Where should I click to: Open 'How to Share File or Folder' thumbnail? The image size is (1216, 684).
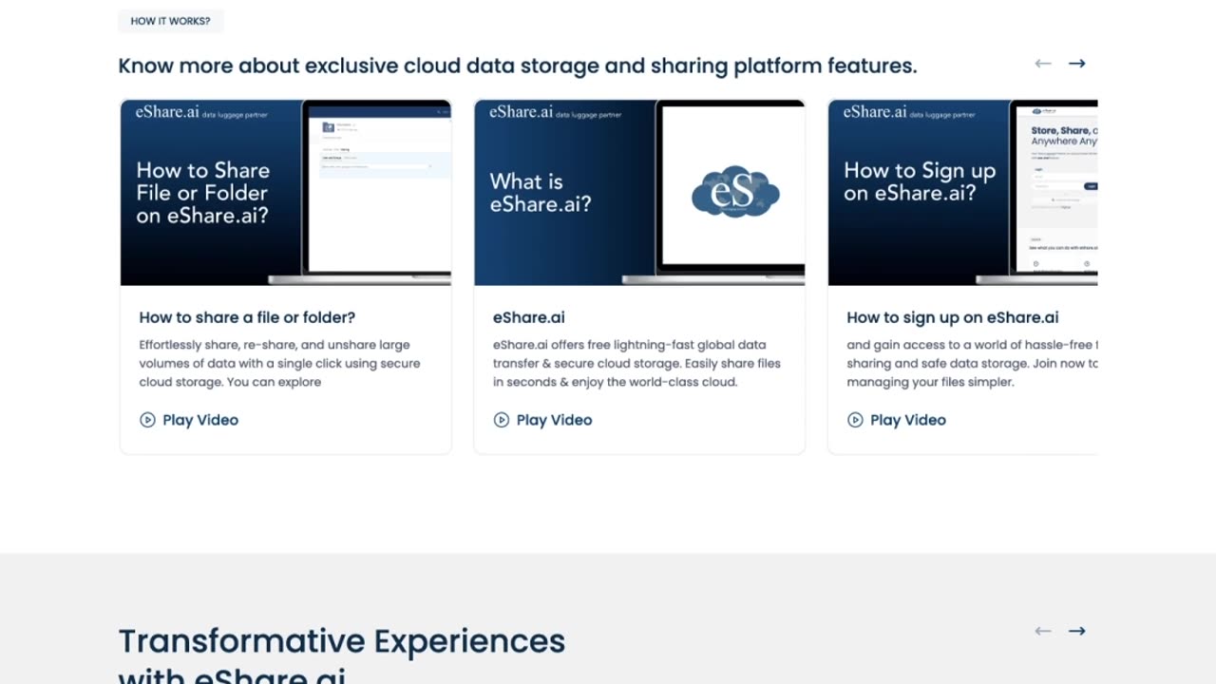click(x=286, y=193)
